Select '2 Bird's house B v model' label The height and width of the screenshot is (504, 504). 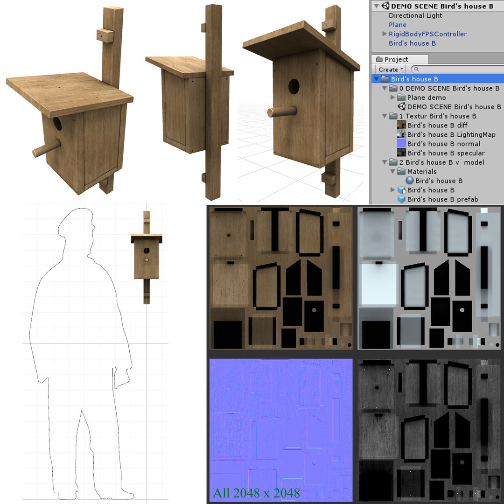coord(441,162)
